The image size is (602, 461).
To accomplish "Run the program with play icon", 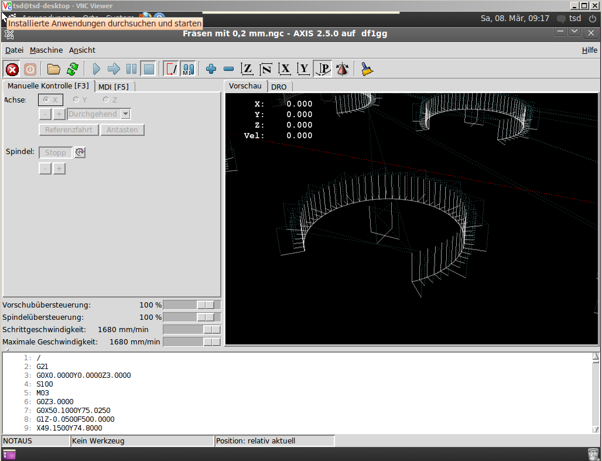I will (x=96, y=70).
